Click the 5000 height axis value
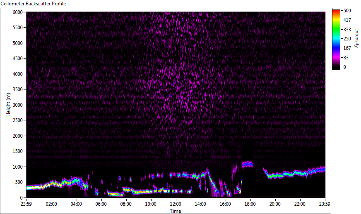 point(17,43)
